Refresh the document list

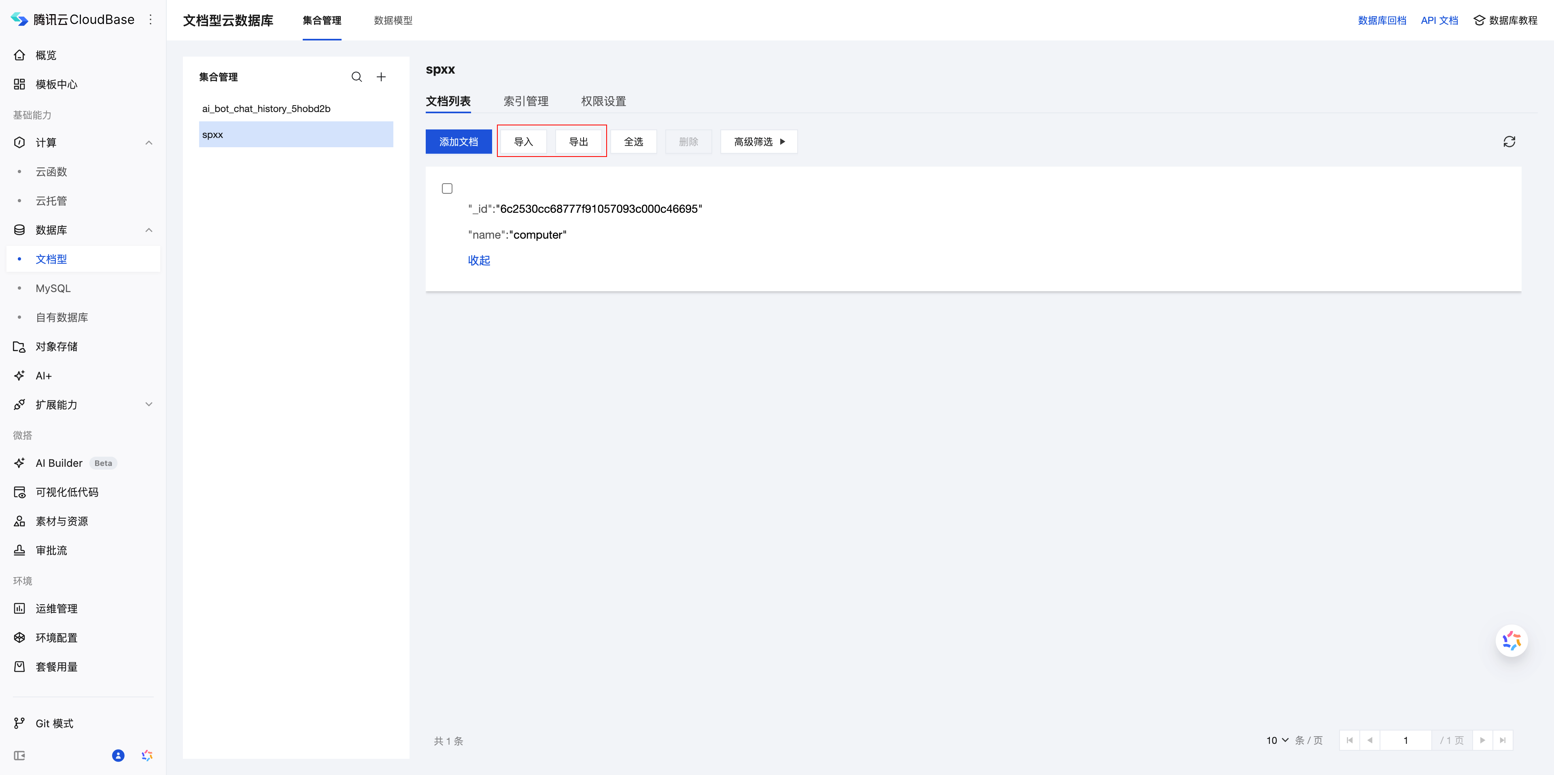point(1509,142)
